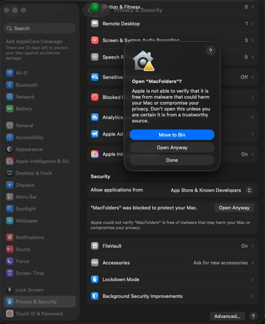
Task: Open the Accessories row
Action: (x=172, y=263)
